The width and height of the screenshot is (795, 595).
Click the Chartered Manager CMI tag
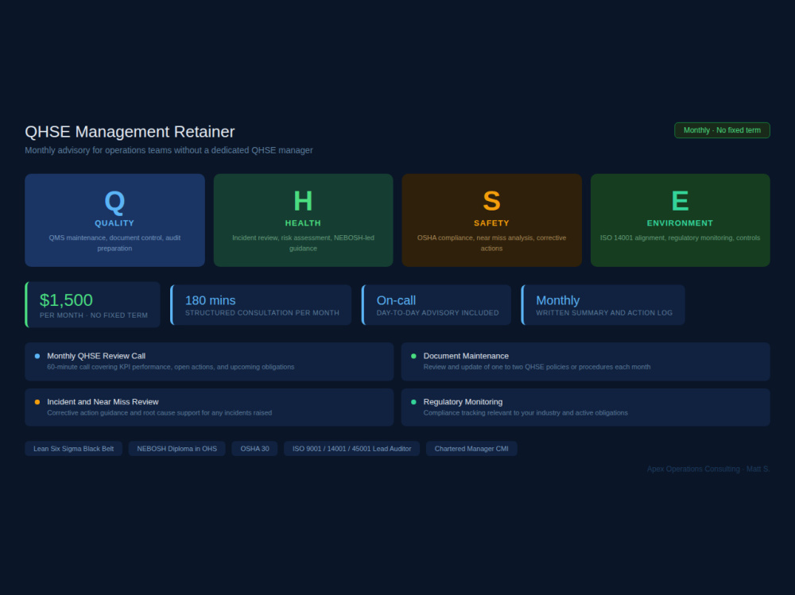point(471,449)
